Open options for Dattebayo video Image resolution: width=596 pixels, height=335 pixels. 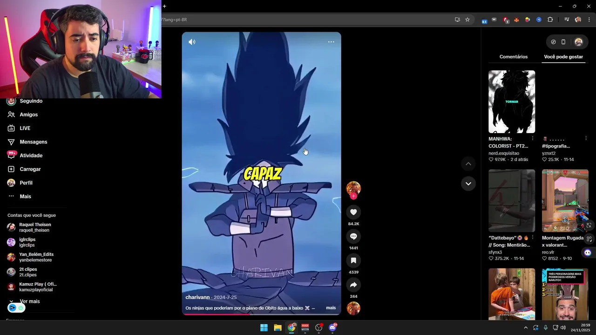(533, 238)
